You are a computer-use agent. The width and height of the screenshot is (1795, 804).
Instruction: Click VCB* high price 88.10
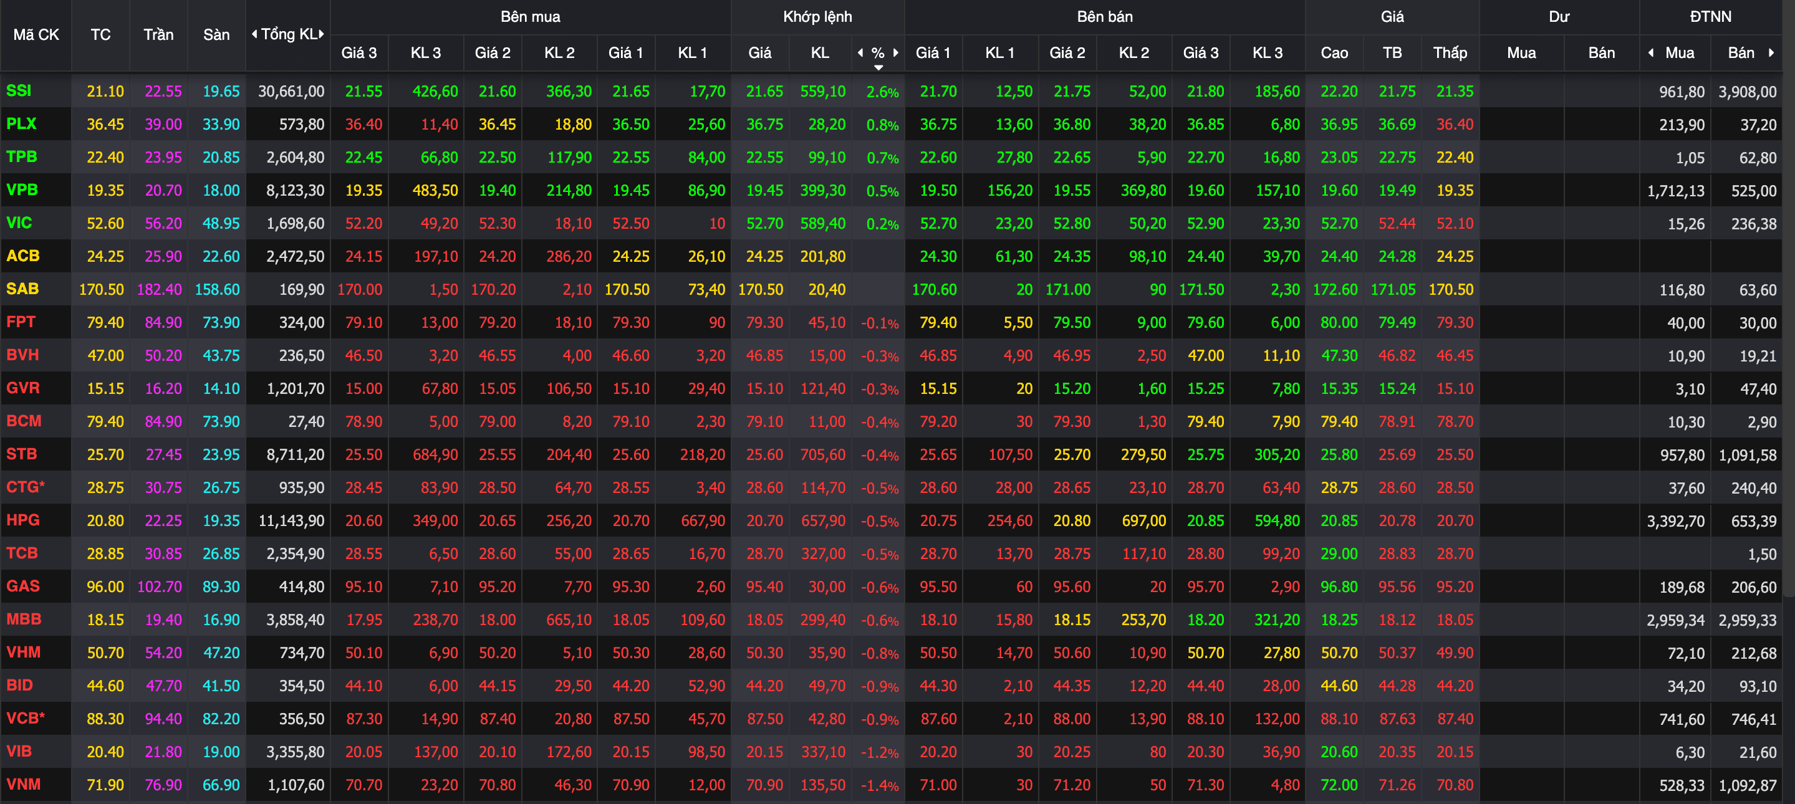point(1339,719)
